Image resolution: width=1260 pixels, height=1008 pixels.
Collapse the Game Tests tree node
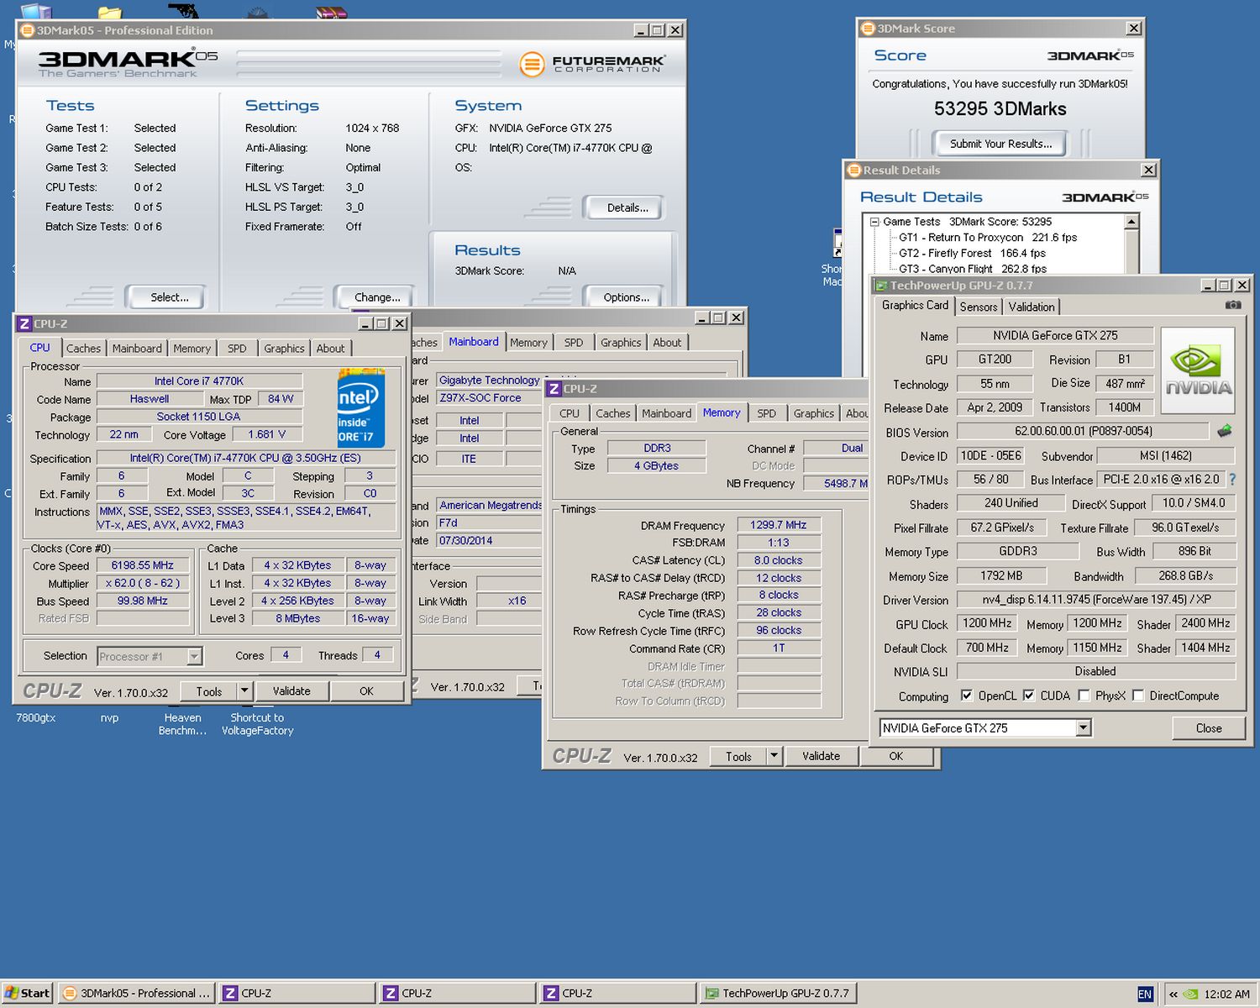[874, 222]
